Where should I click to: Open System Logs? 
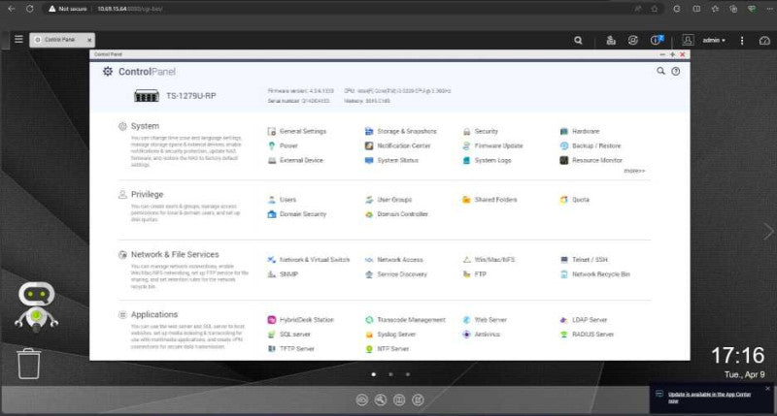pyautogui.click(x=487, y=160)
